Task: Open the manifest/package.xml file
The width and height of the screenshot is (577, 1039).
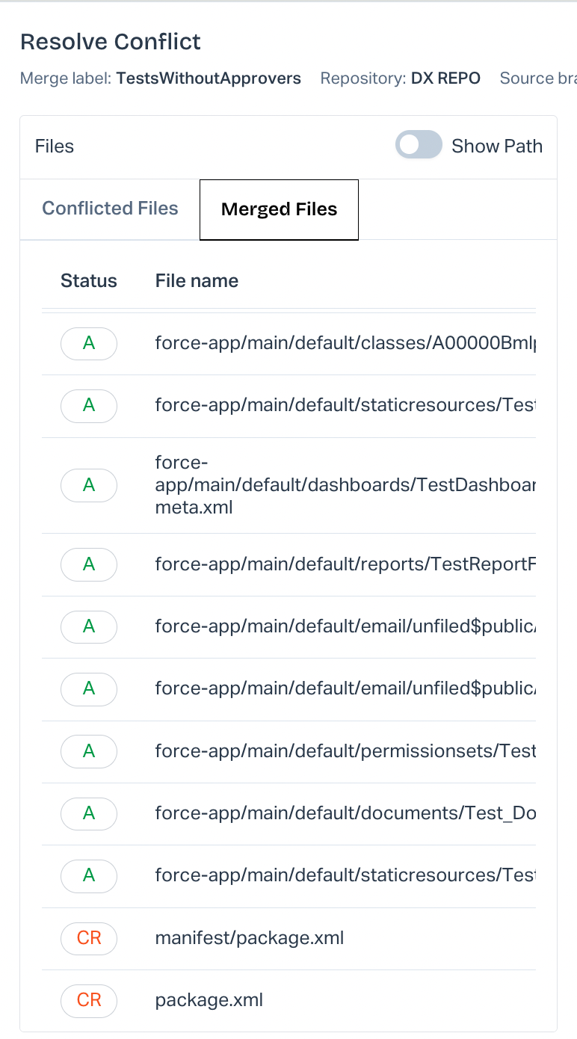Action: (250, 938)
